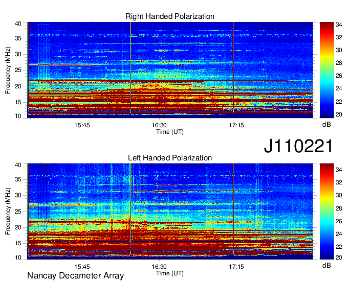Viewport: 348px width, 282px height.
Task: Click the 30 MHz tick on bottom plot
Action: coord(18,195)
